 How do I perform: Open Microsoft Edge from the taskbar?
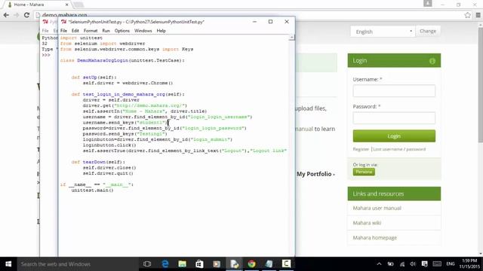[165, 264]
